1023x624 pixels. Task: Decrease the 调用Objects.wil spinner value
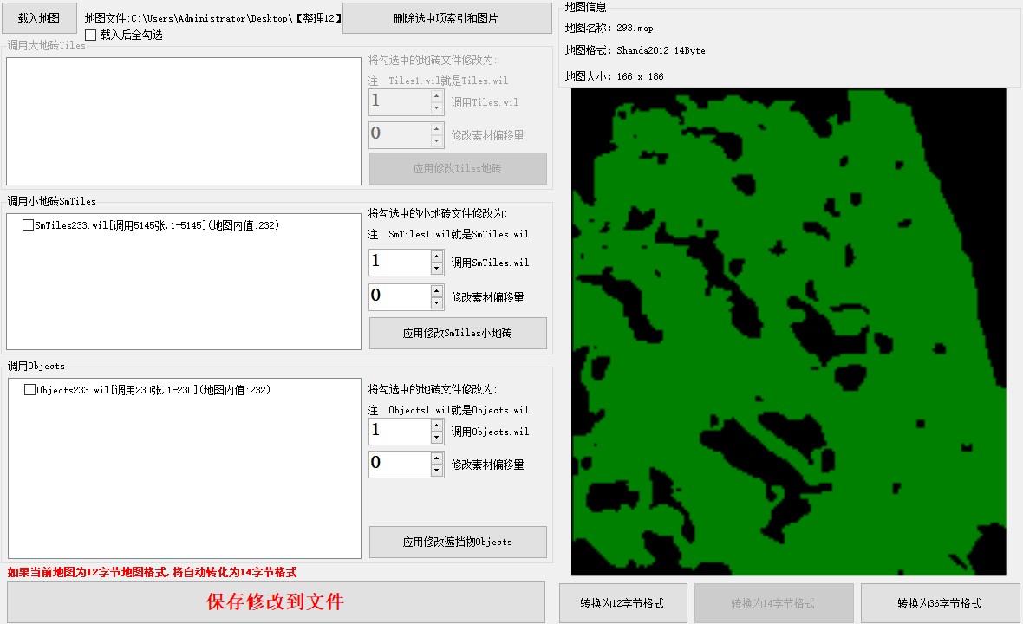coord(437,438)
